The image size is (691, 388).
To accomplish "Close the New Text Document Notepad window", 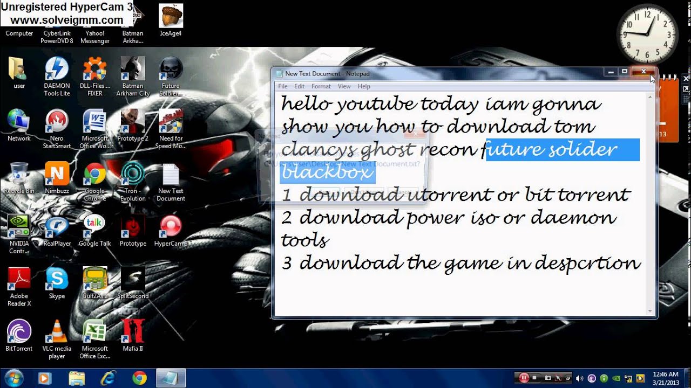I will click(643, 72).
